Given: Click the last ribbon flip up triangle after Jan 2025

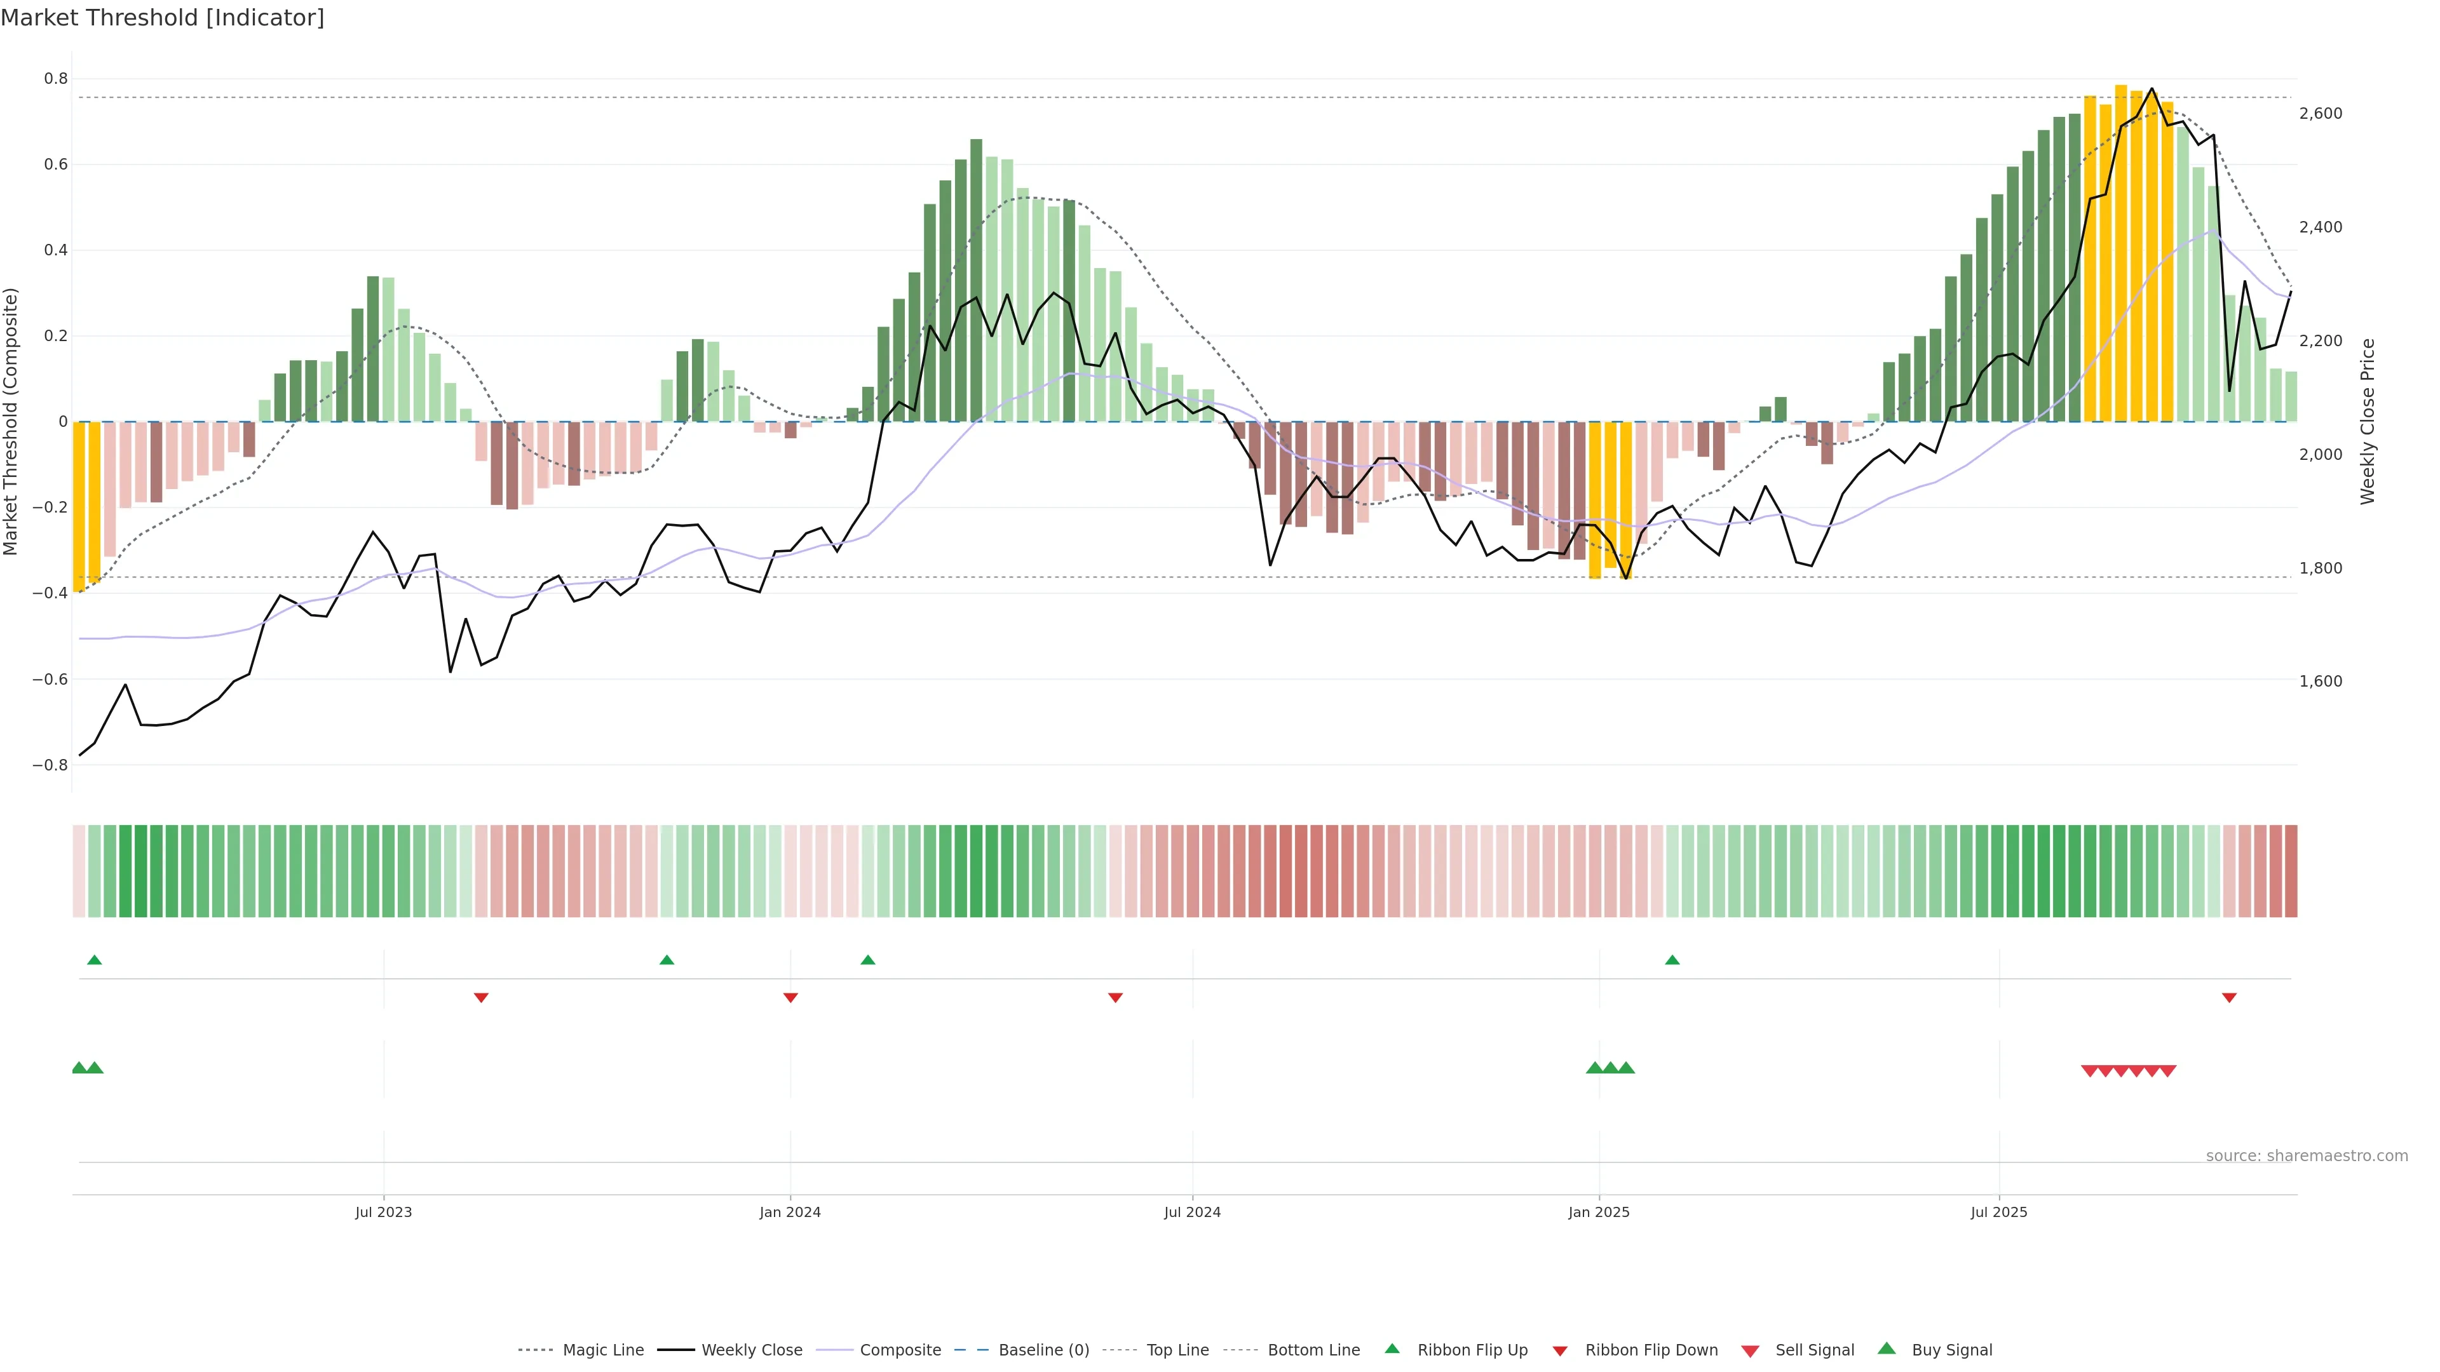Looking at the screenshot, I should click(x=1672, y=960).
